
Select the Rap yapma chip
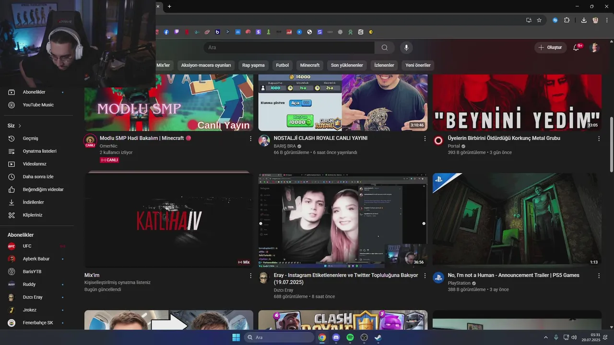click(253, 65)
